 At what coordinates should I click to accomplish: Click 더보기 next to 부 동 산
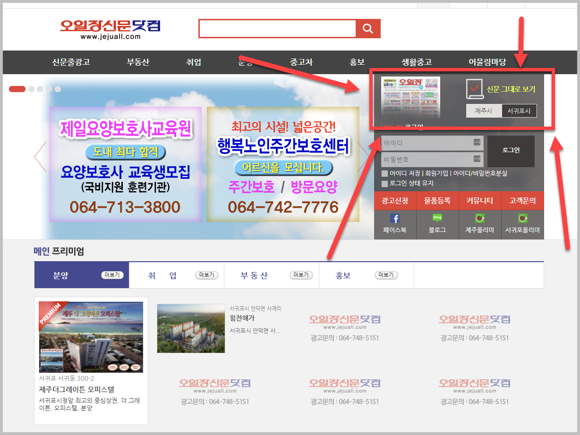[x=301, y=275]
